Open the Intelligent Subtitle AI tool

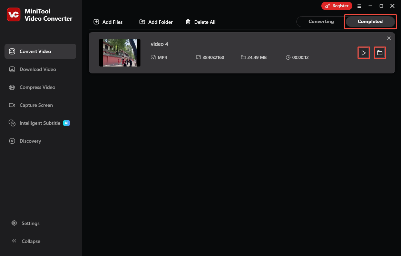(x=40, y=123)
